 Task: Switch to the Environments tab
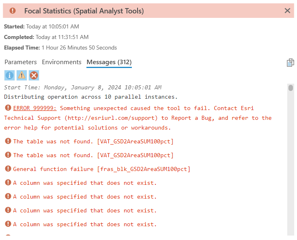click(62, 62)
